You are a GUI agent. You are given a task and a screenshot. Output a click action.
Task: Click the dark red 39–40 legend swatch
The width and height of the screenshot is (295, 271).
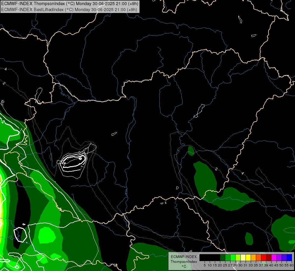coord(269,257)
